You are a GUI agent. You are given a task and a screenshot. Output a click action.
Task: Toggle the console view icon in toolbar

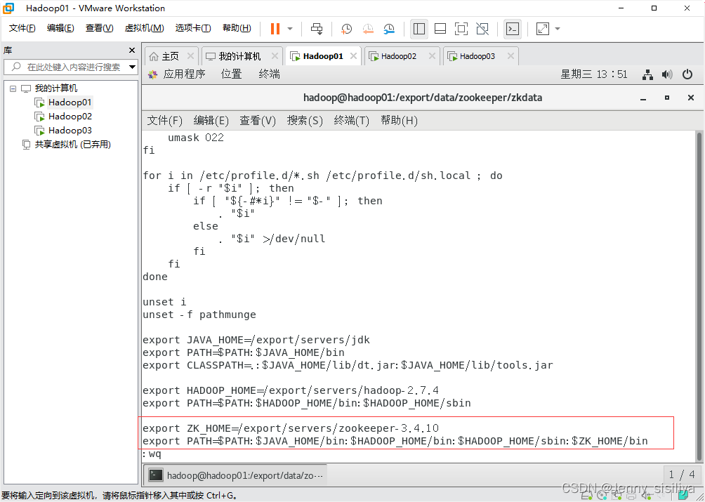click(513, 29)
